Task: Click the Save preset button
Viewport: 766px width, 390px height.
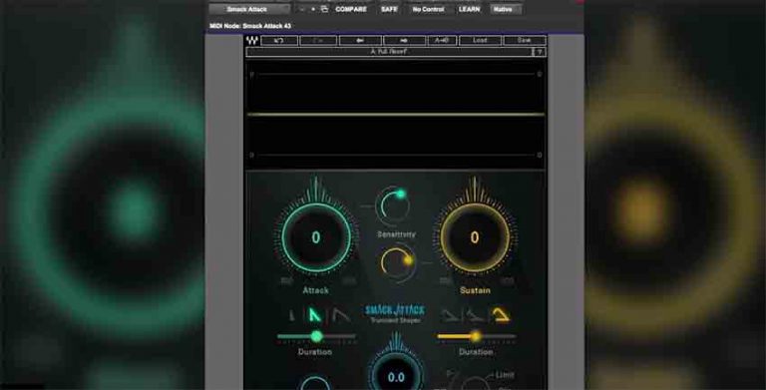Action: point(525,41)
